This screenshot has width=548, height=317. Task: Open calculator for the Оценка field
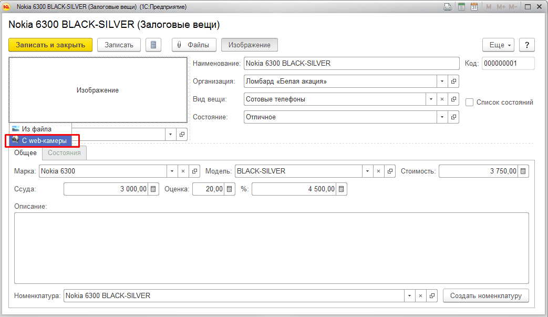coord(229,189)
